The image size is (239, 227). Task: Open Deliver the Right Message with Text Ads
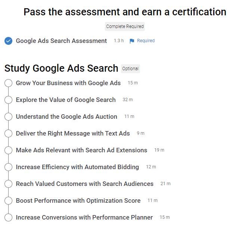pos(73,133)
